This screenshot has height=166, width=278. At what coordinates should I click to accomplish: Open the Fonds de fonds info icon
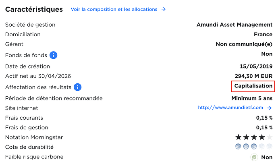point(53,55)
